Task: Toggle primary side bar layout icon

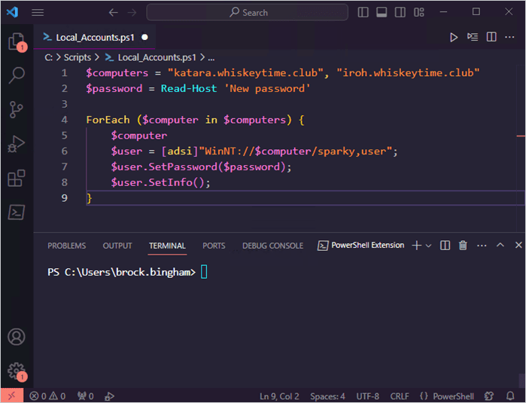Action: tap(363, 12)
